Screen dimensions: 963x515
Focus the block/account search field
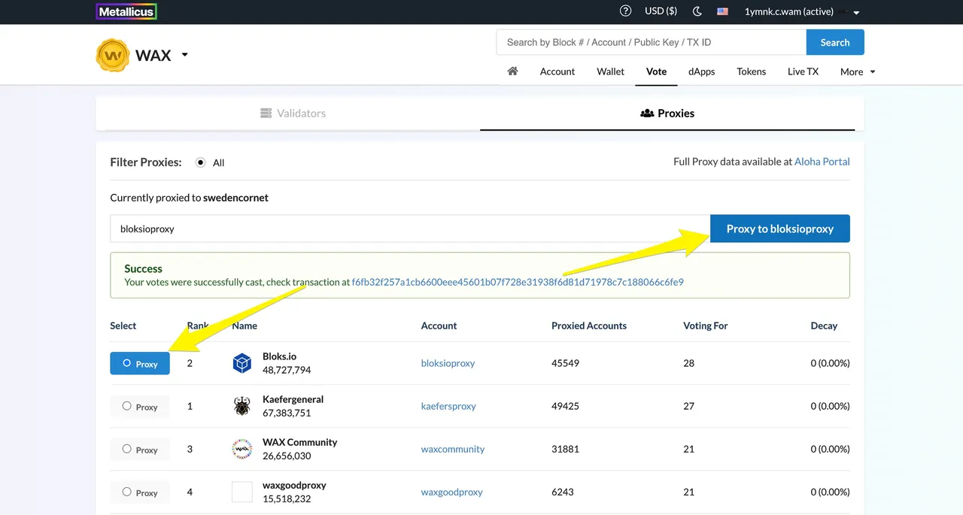point(652,42)
